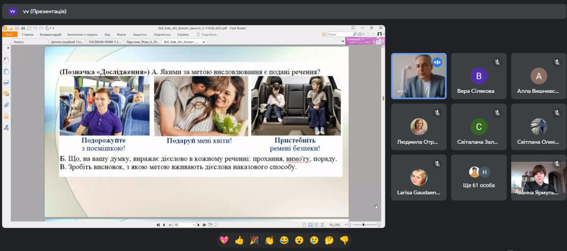Go to first page button
Image resolution: width=567 pixels, height=251 pixels.
pos(158,225)
